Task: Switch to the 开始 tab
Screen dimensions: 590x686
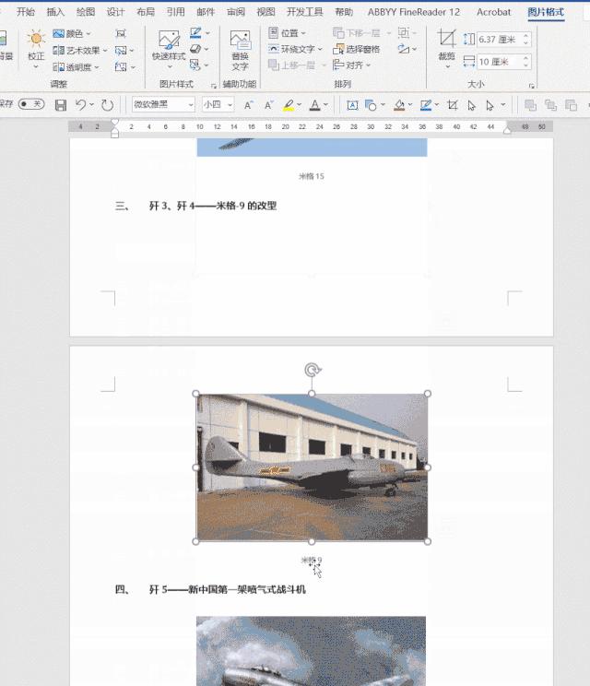Action: [26, 12]
